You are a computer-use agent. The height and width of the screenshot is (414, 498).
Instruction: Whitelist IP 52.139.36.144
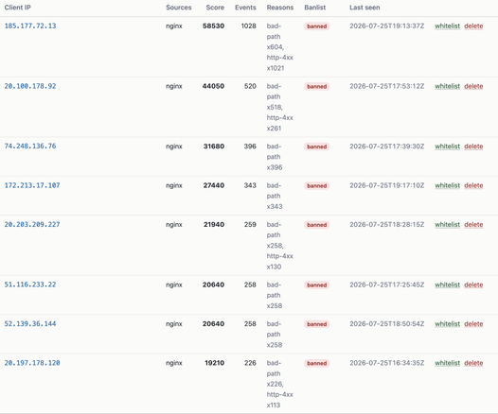(x=447, y=323)
